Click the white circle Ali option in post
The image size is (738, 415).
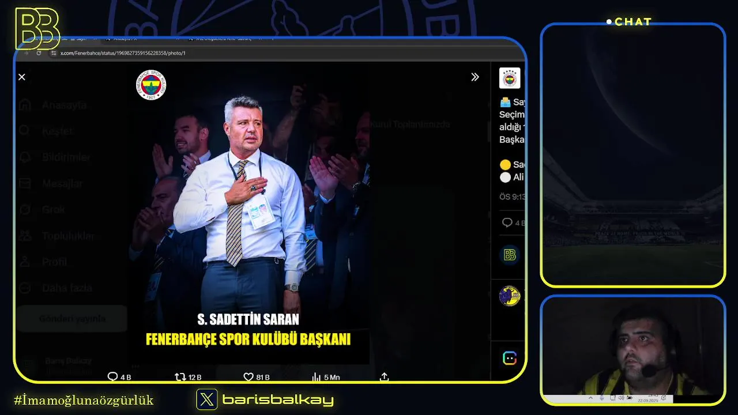[x=512, y=177]
